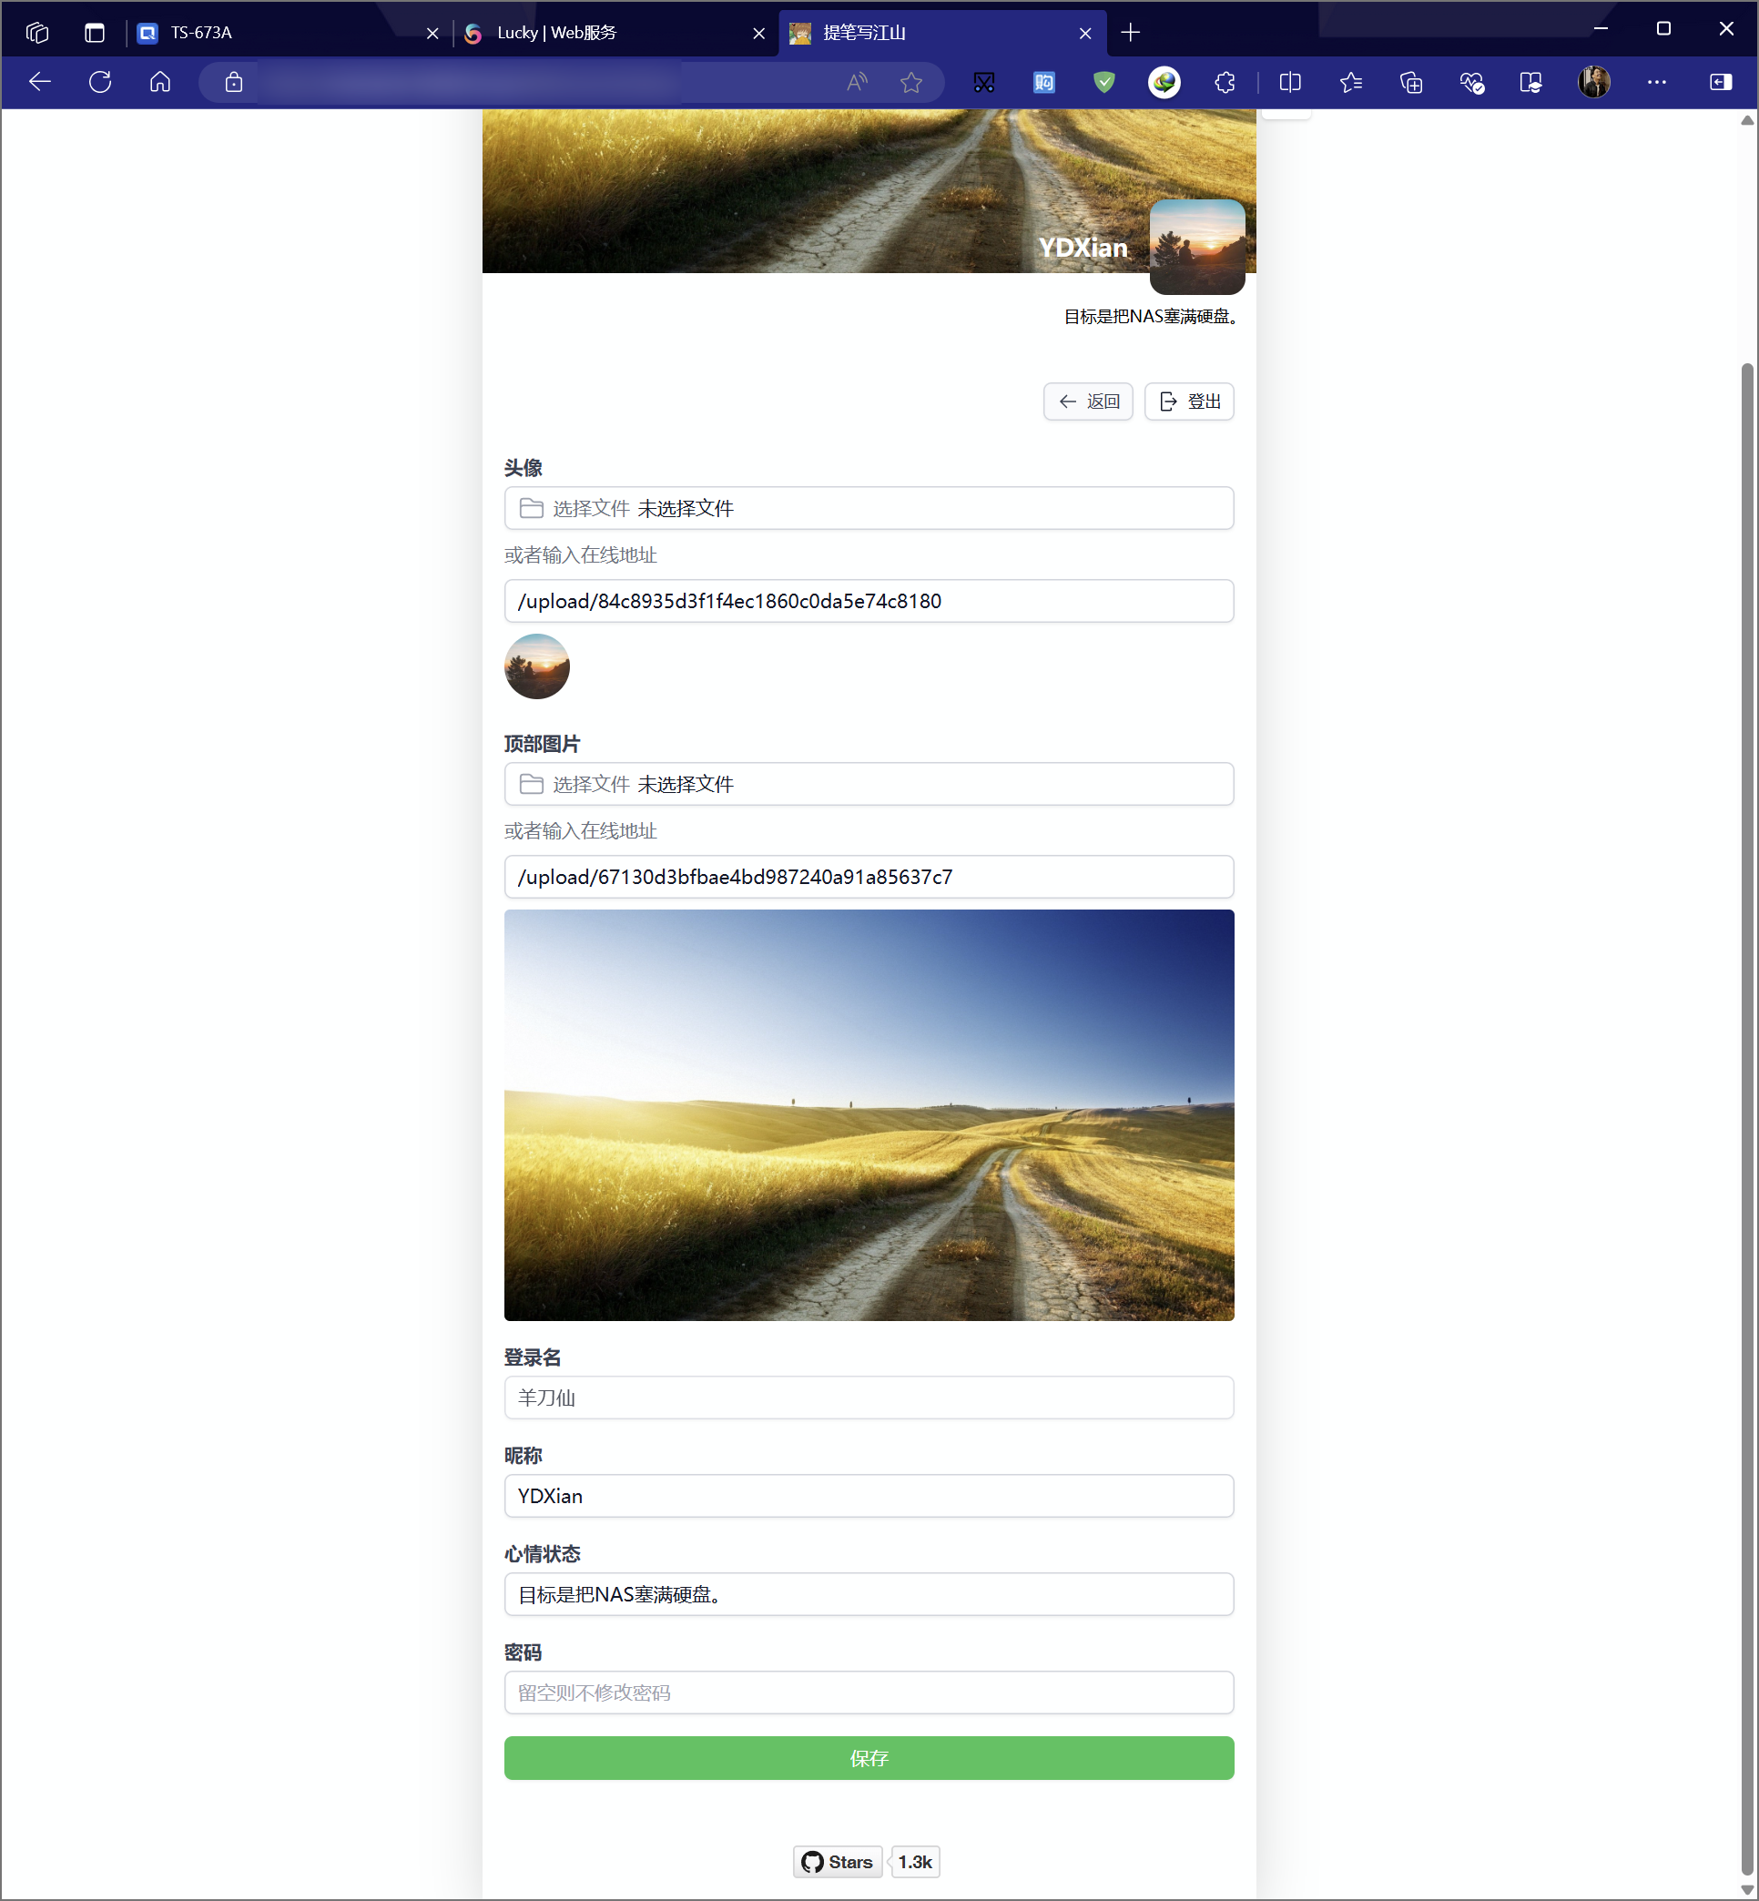Click the read aloud icon
This screenshot has height=1901, width=1759.
(x=857, y=83)
